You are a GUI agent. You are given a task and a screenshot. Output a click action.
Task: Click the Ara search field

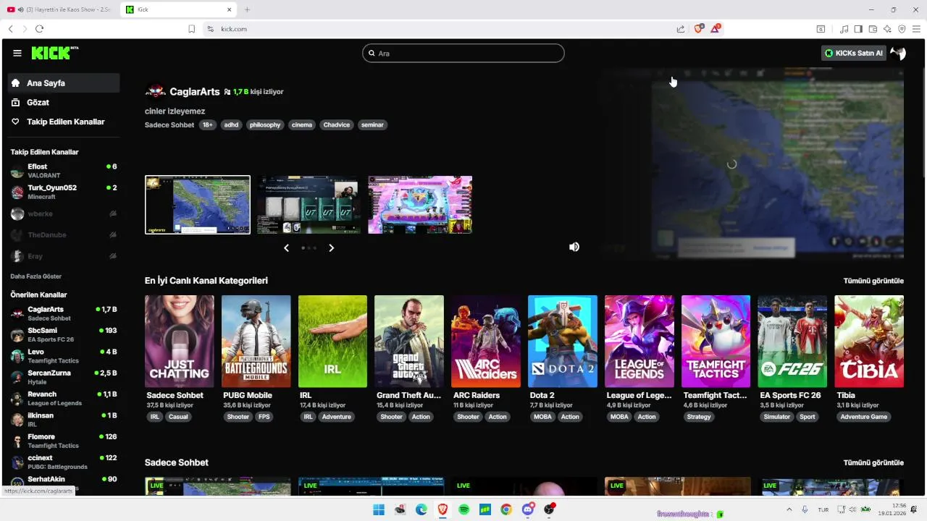[463, 53]
